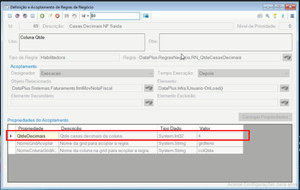
Task: Click the undo arrow icon
Action: tap(74, 16)
